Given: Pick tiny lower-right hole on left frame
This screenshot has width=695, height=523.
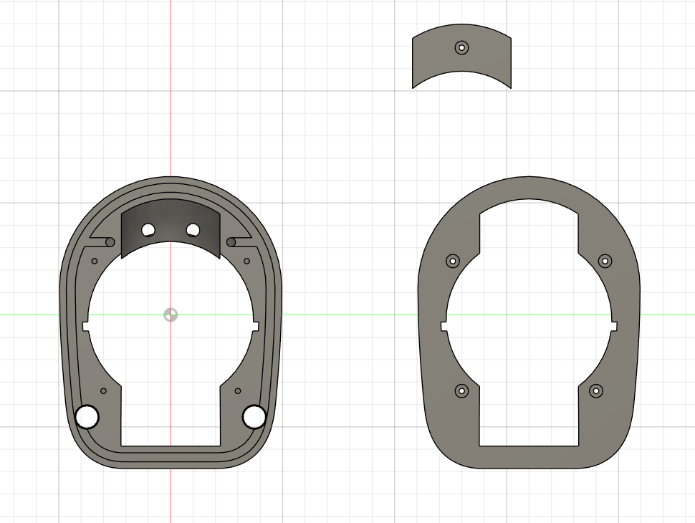Looking at the screenshot, I should [239, 391].
